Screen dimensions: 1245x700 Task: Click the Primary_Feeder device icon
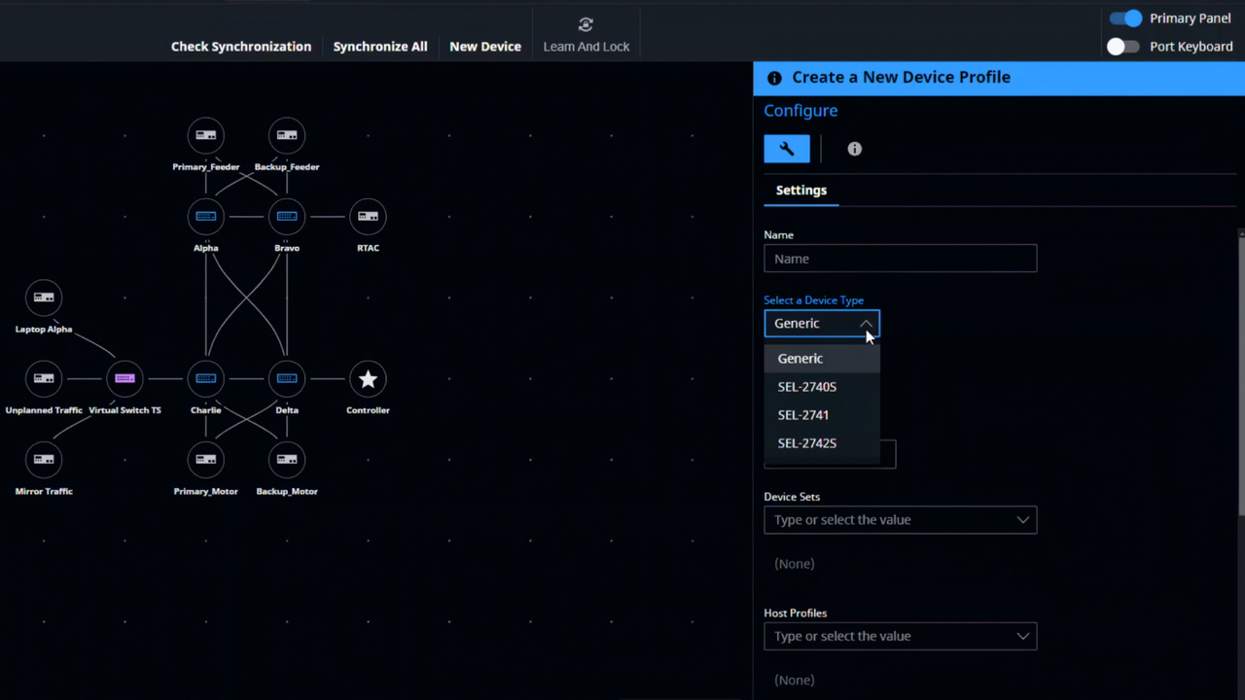tap(206, 136)
